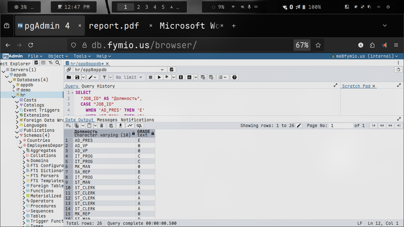Click the Commit transaction icon
Screen dimensions: 404x227
203,77
